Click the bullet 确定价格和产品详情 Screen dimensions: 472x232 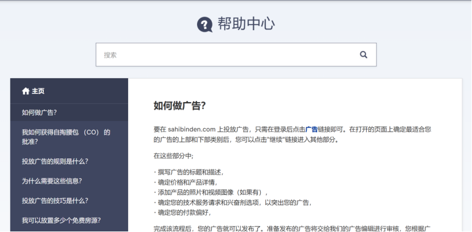tap(186, 182)
